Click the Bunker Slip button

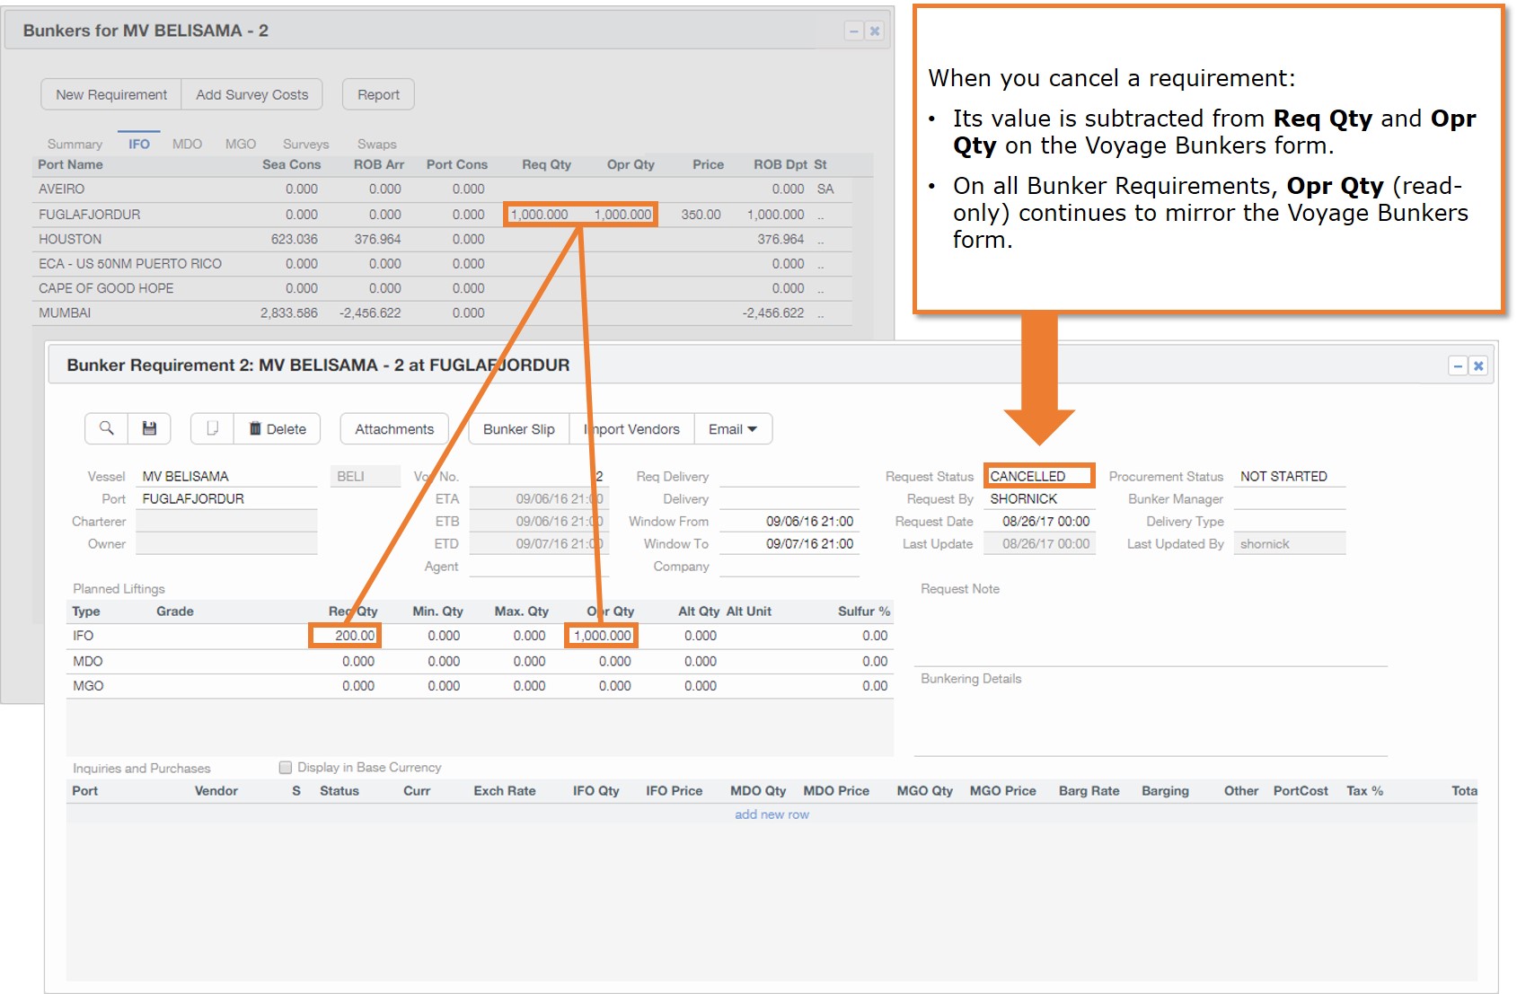point(518,429)
